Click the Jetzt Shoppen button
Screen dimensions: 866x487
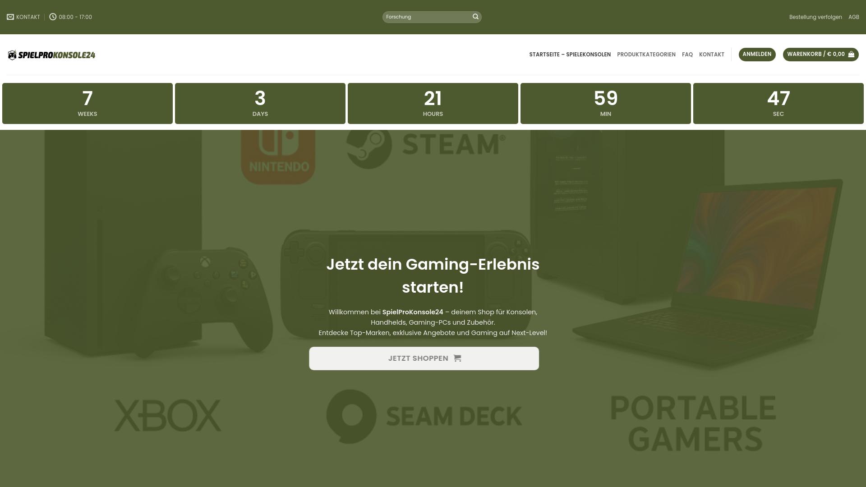pos(424,358)
